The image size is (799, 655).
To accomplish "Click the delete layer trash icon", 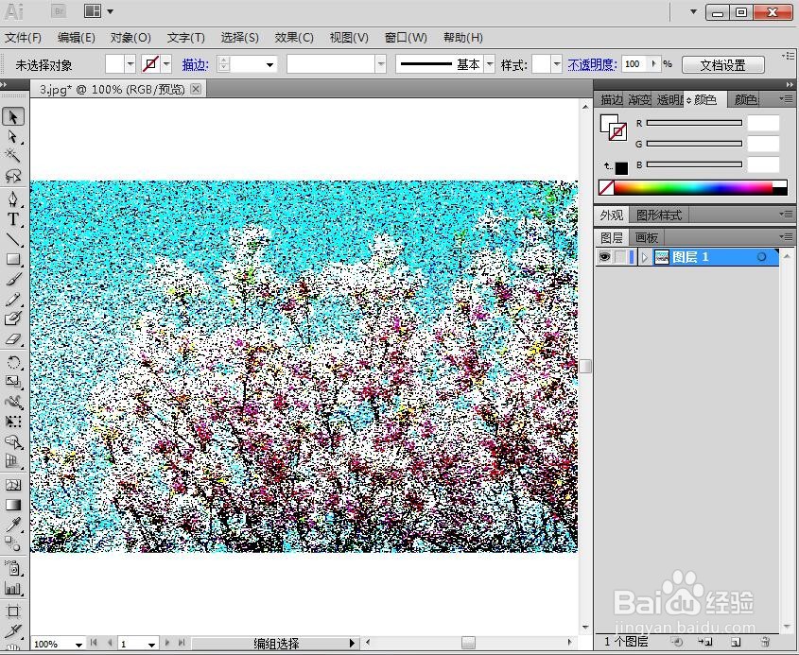I will [764, 642].
